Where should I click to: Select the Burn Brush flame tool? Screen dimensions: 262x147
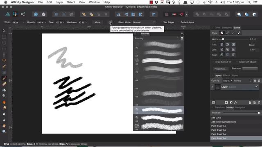(x=4, y=102)
